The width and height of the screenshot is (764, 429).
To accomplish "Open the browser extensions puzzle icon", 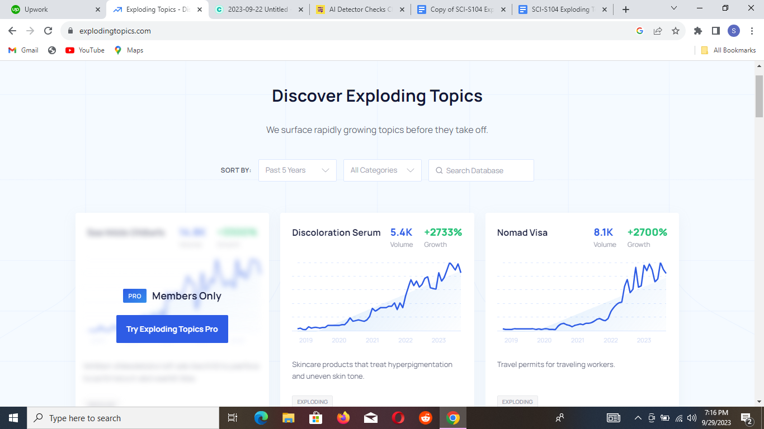I will click(697, 31).
